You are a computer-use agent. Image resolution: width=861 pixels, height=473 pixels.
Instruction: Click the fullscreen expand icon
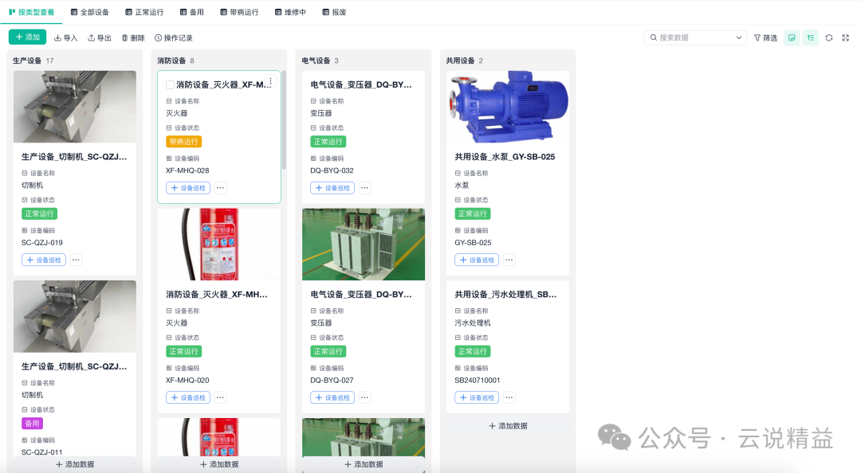846,38
